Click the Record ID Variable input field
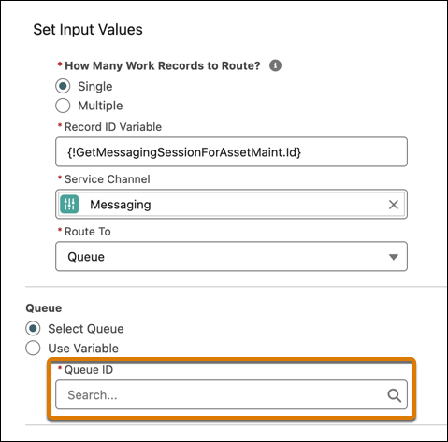 pos(231,152)
